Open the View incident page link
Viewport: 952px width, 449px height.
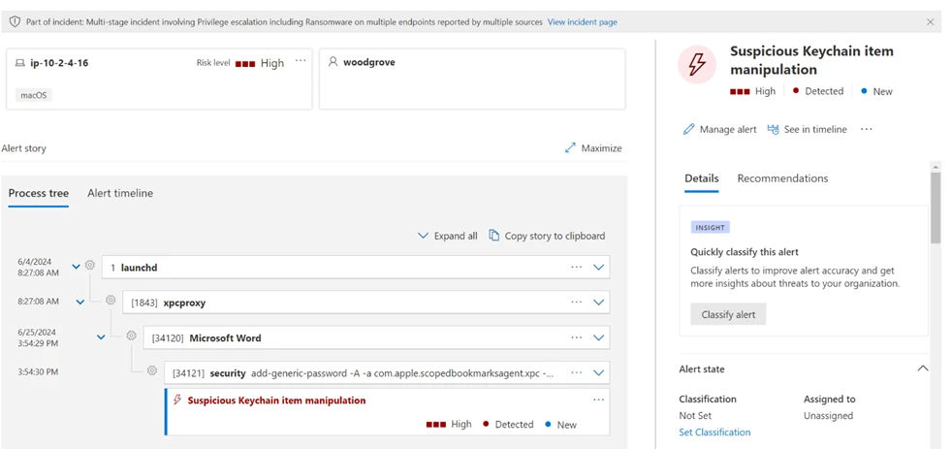[x=582, y=21]
